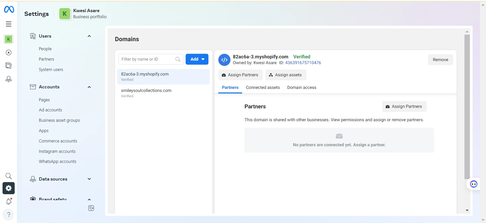The image size is (486, 223).
Task: Open People under Users
Action: pos(45,49)
